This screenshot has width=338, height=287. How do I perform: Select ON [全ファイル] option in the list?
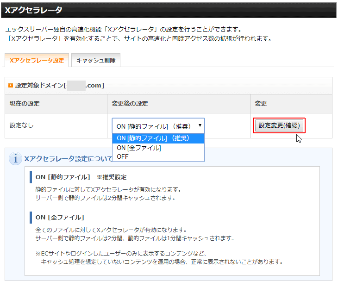(x=139, y=148)
